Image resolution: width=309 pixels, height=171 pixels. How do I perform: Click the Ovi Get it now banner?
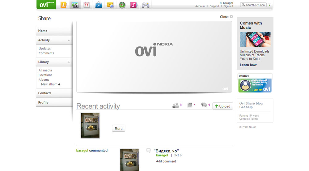(x=255, y=85)
